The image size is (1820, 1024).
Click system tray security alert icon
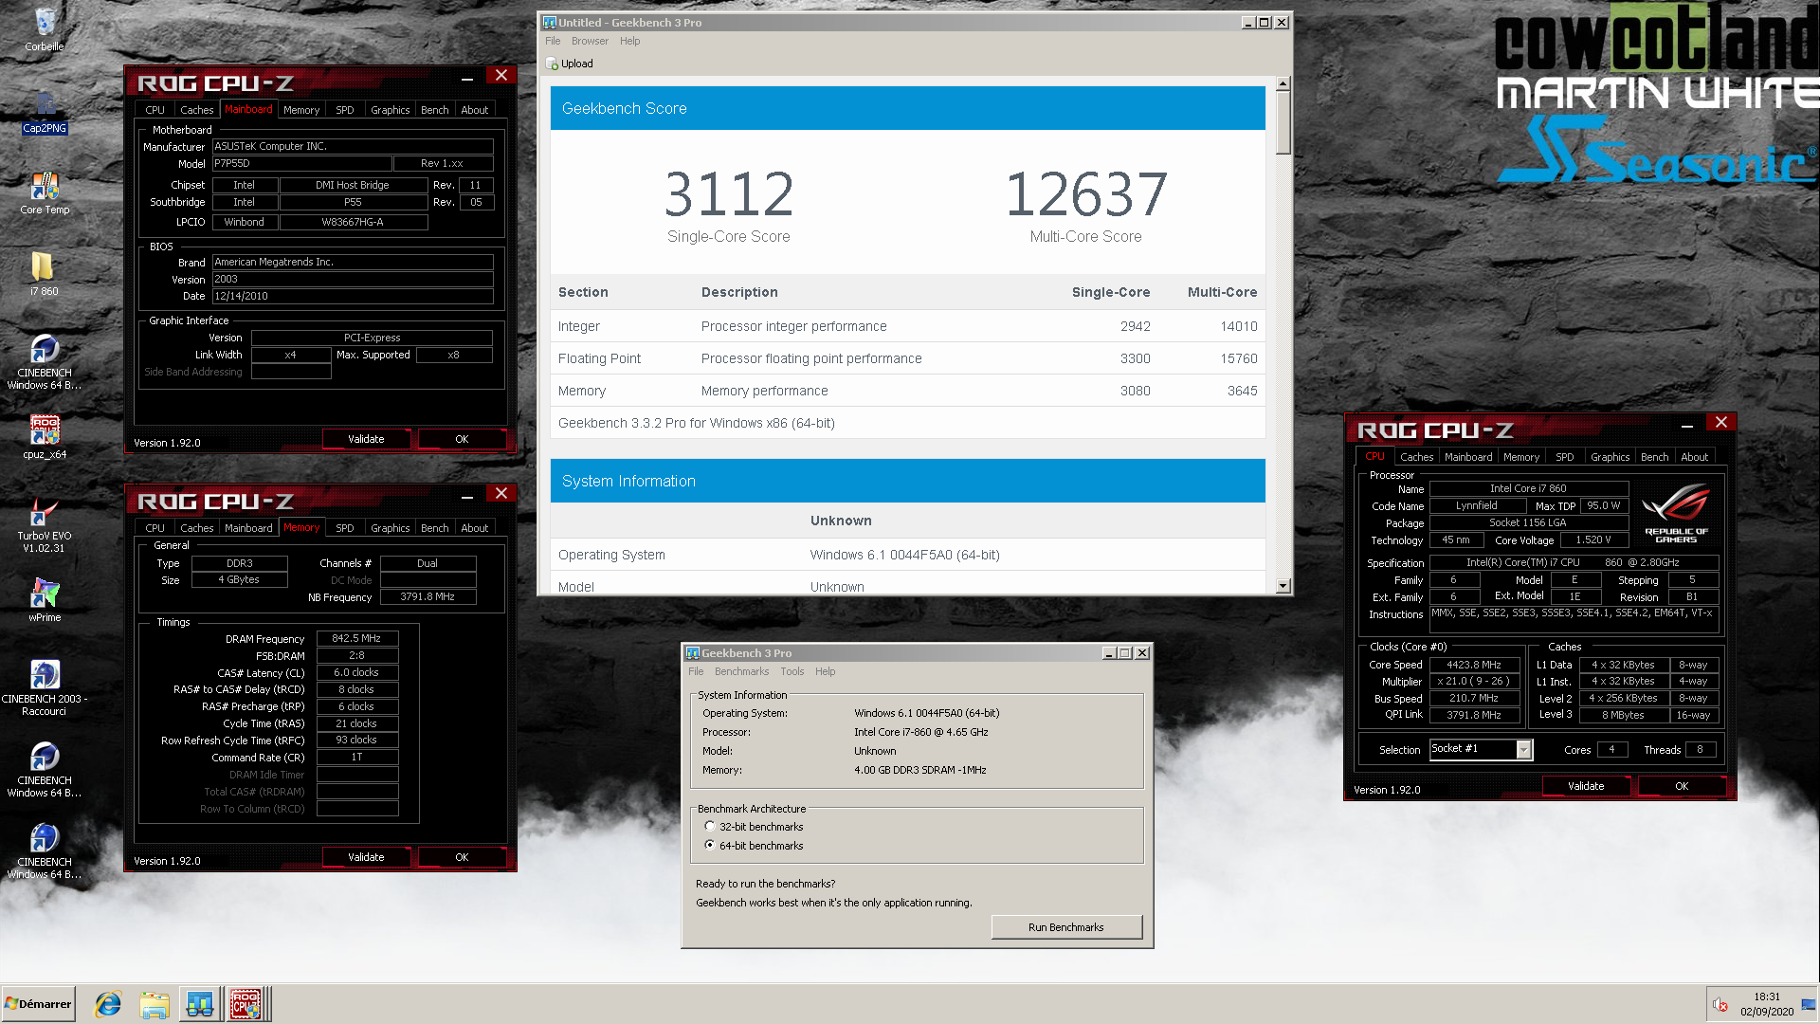[1720, 1005]
